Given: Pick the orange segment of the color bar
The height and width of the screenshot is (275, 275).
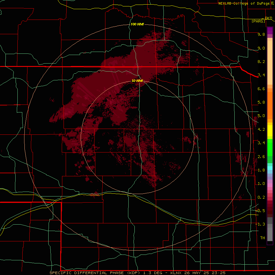Looking at the screenshot, I should click(270, 105).
